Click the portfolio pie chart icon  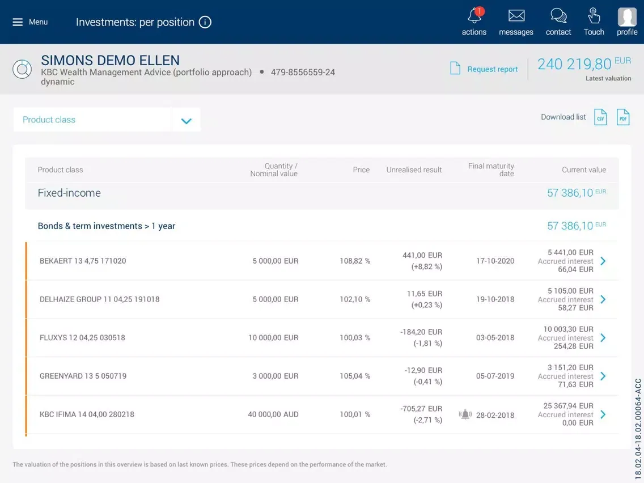(x=22, y=69)
